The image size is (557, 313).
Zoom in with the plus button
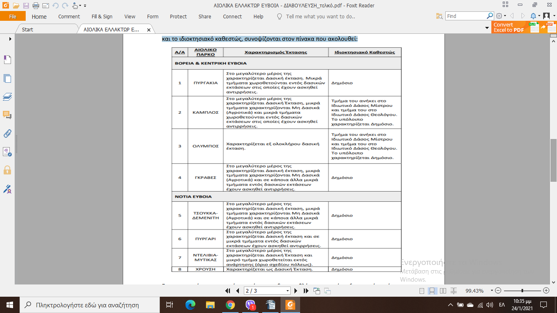pyautogui.click(x=546, y=291)
